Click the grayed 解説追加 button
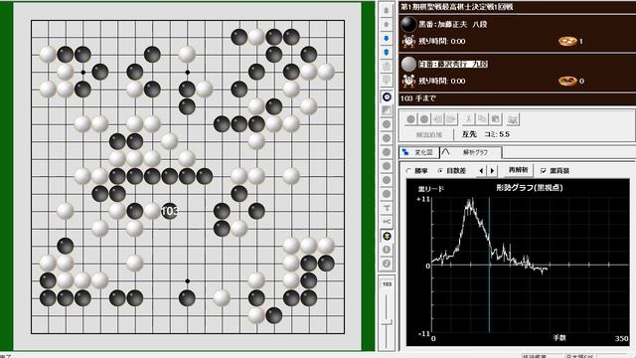The height and width of the screenshot is (358, 636). coord(428,134)
